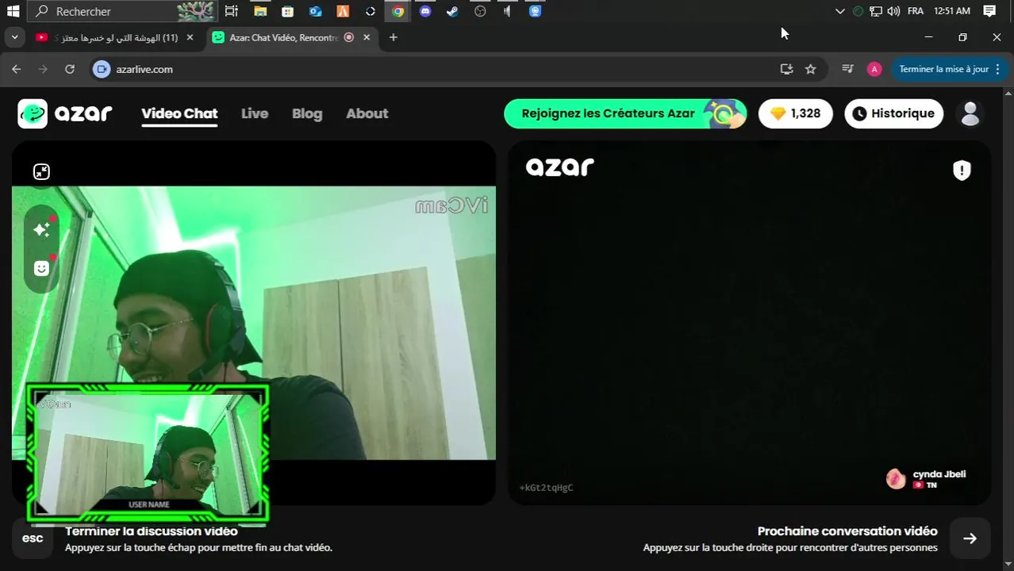Go back with the browser back arrow
Image resolution: width=1014 pixels, height=571 pixels.
[17, 69]
